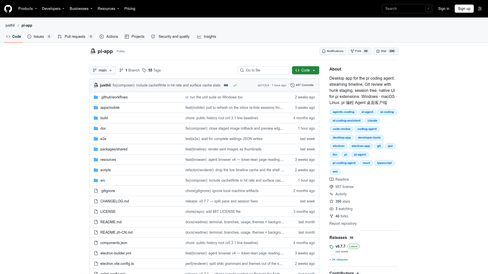Open the Report repository link

(343, 224)
